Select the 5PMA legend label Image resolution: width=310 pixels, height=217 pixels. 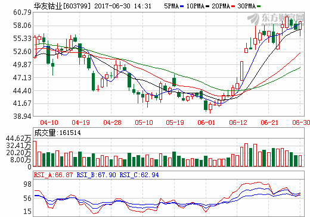[172, 6]
